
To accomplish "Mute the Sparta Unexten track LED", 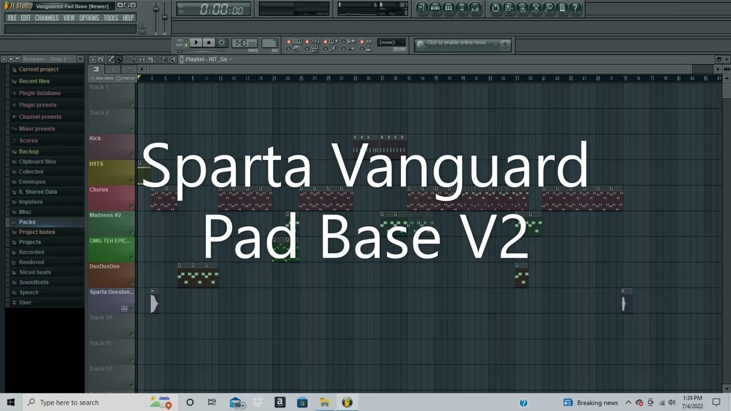I will pyautogui.click(x=131, y=309).
